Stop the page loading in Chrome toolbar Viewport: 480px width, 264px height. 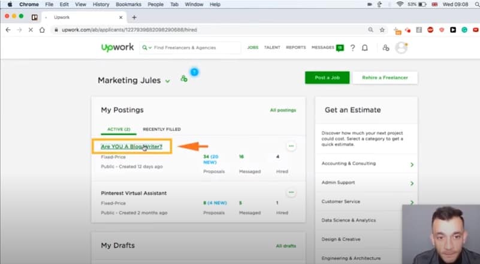pyautogui.click(x=31, y=29)
